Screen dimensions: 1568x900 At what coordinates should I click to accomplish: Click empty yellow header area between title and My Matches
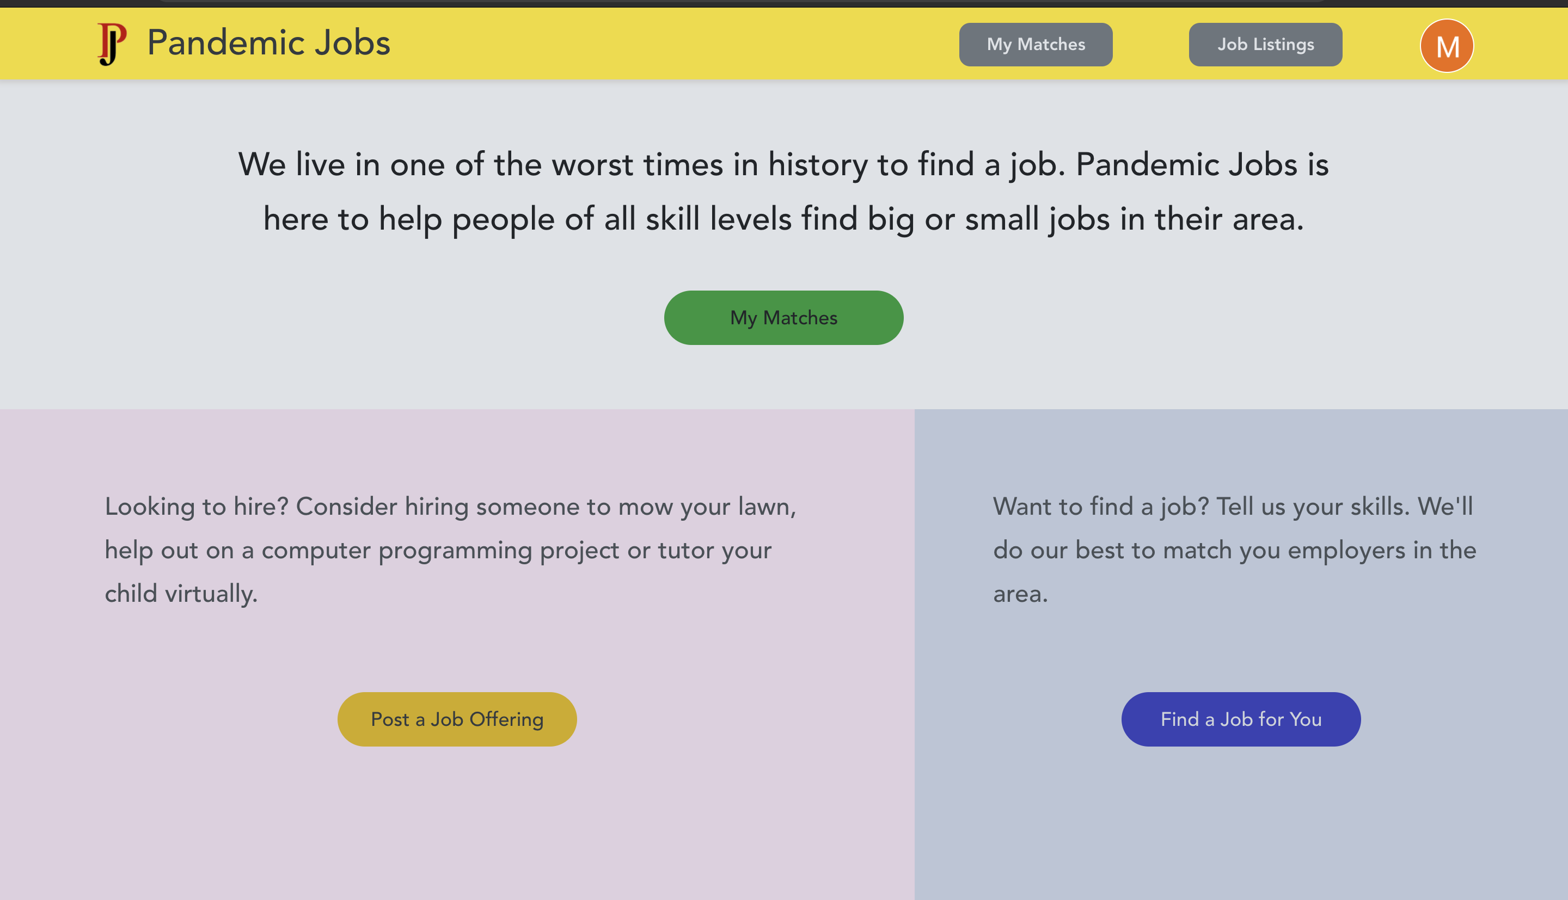[674, 45]
